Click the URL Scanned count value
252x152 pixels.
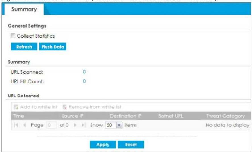(x=84, y=72)
